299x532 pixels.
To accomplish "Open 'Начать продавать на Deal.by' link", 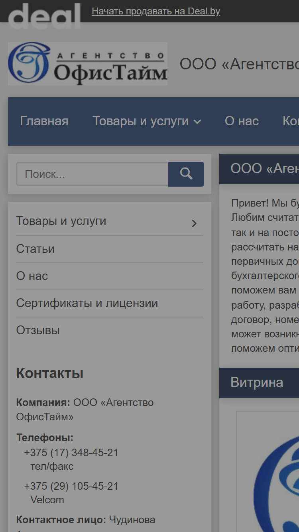I will point(156,11).
